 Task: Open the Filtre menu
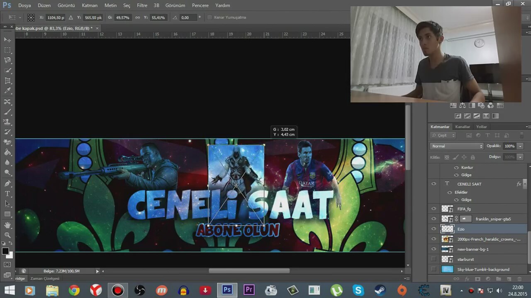(x=142, y=5)
